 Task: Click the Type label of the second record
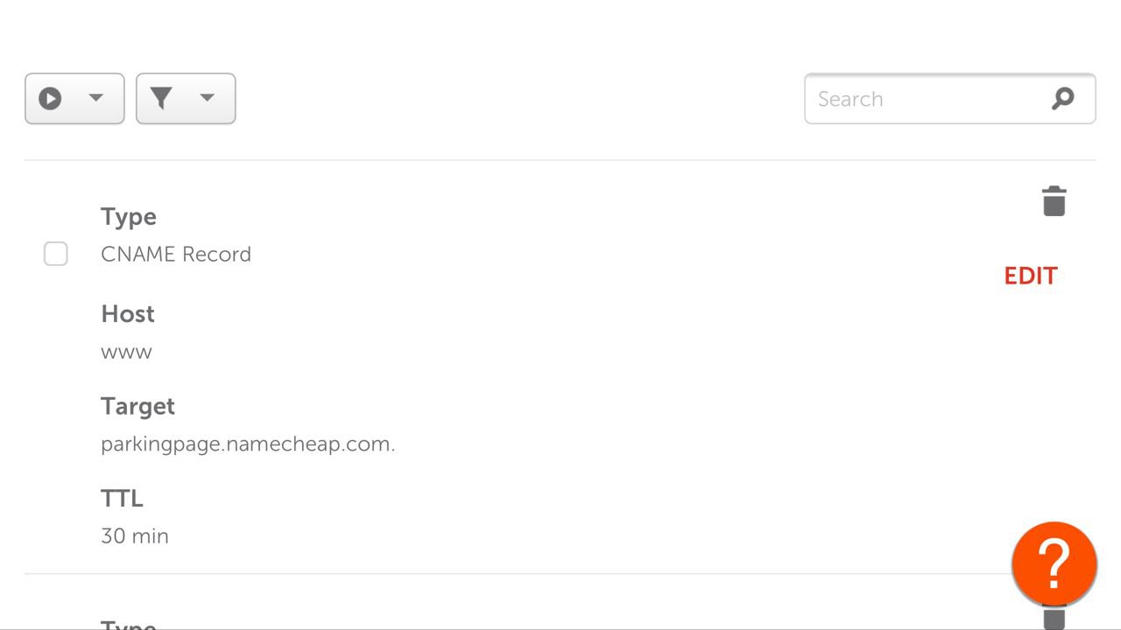129,624
